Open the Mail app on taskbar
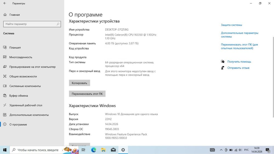 (113, 150)
